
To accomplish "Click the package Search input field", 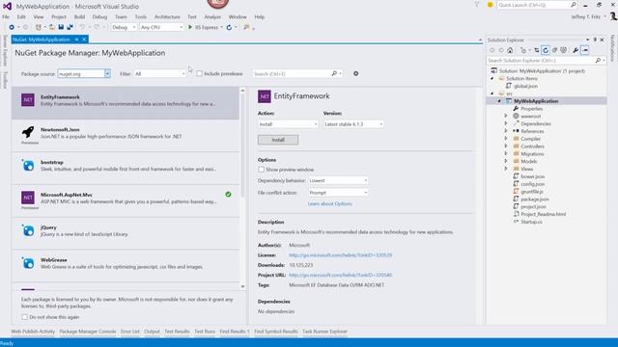I will click(292, 73).
